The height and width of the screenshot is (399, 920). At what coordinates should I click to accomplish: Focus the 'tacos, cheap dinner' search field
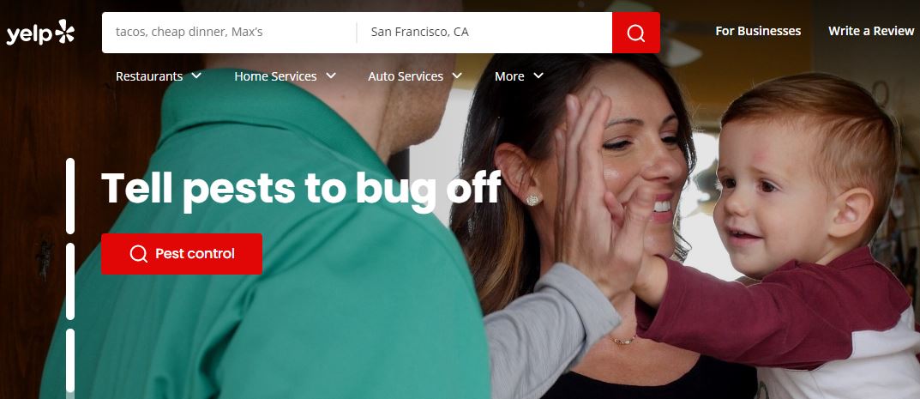229,33
